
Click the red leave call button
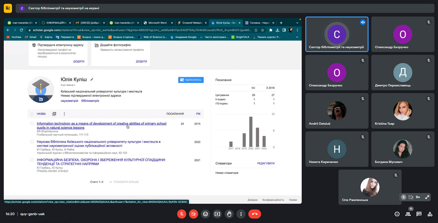click(255, 214)
